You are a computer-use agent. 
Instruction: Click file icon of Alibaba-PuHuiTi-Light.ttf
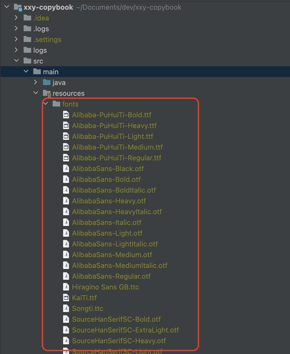pos(66,136)
